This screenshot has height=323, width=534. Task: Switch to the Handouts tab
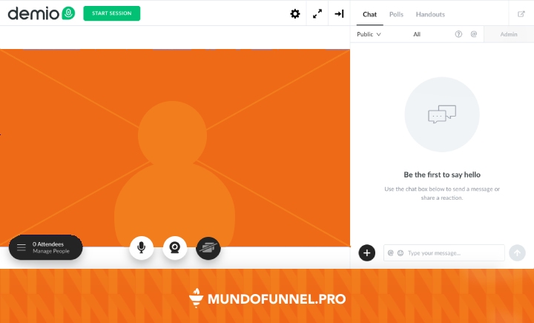430,14
